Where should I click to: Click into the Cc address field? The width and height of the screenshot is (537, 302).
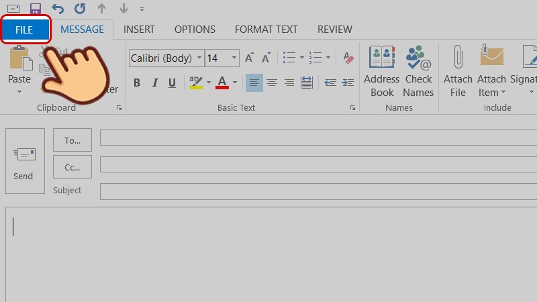click(x=318, y=164)
